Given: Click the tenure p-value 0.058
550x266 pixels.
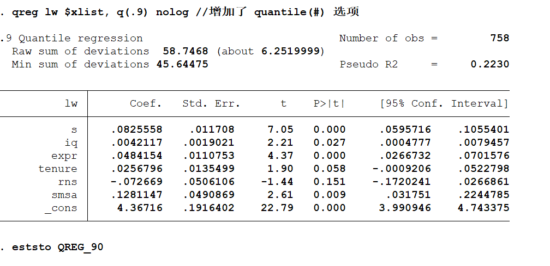Looking at the screenshot, I should 330,169.
